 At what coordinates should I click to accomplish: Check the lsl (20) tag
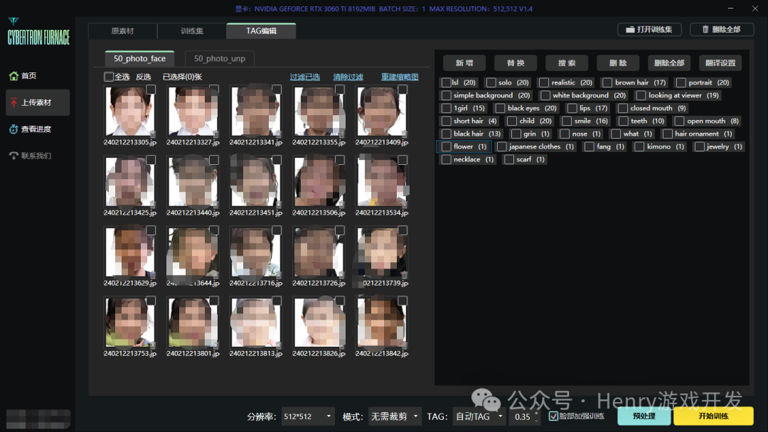(446, 82)
